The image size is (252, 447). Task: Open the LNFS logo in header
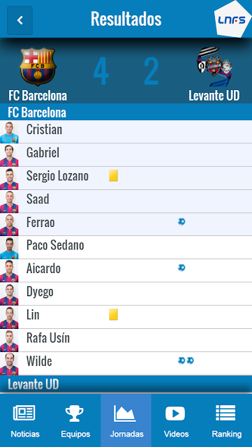tap(233, 19)
